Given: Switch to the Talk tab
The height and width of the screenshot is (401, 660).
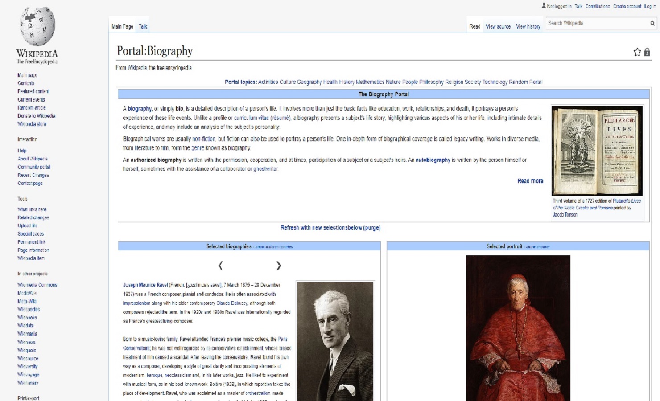Looking at the screenshot, I should pyautogui.click(x=143, y=27).
